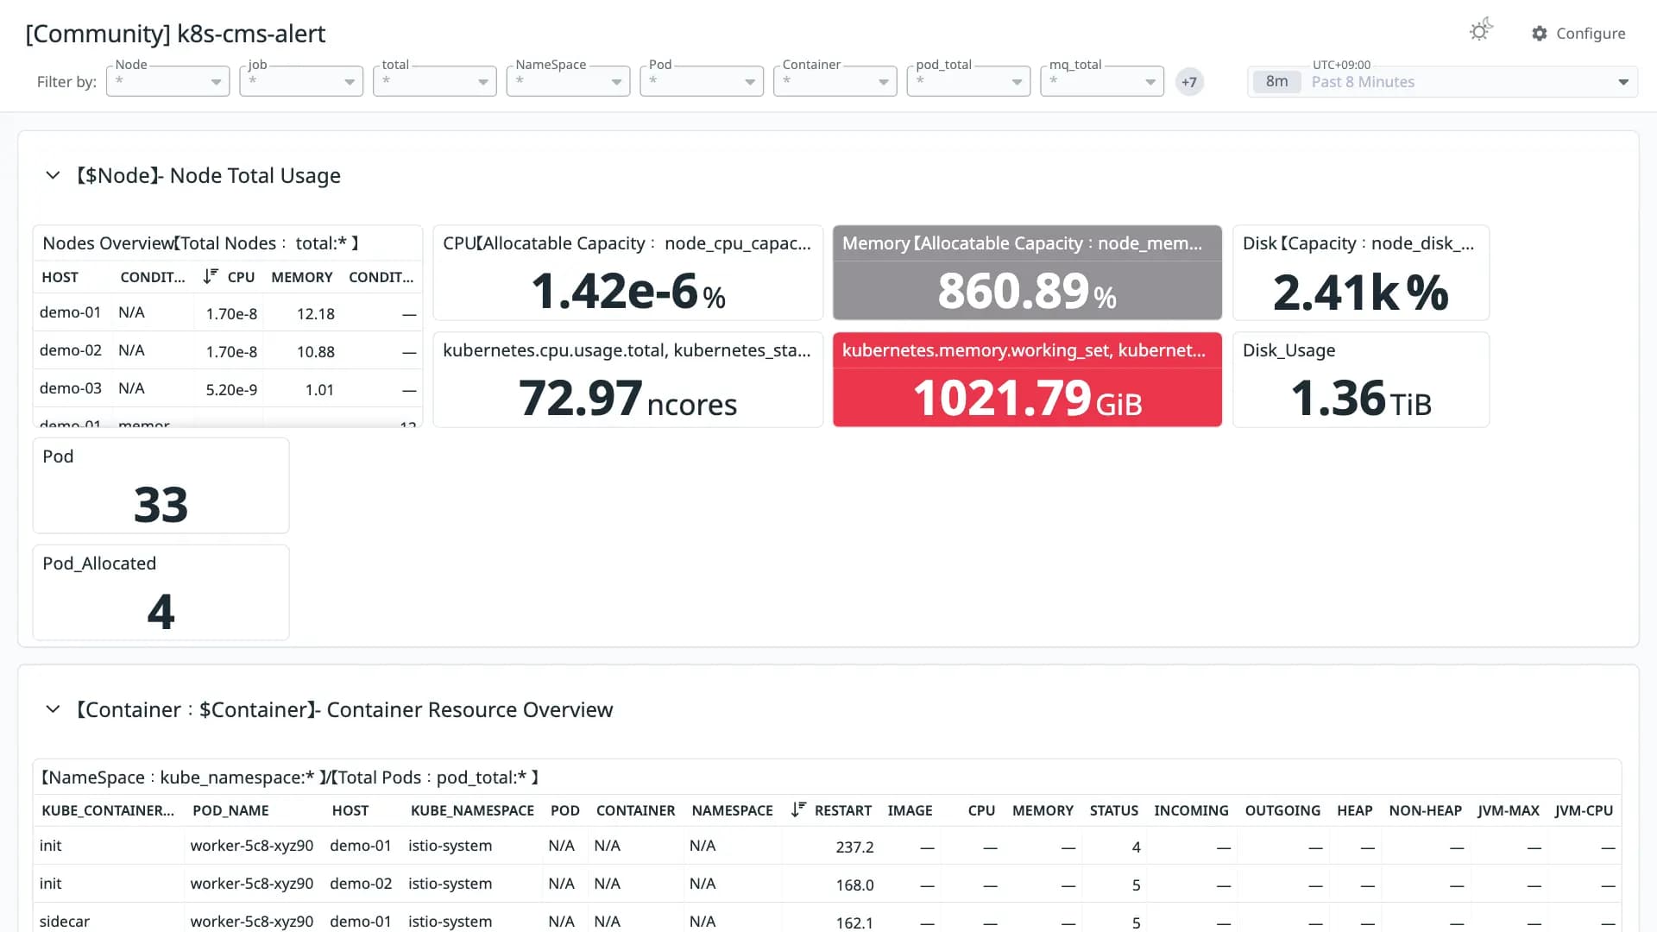
Task: Click the STATUS column header
Action: [x=1113, y=810]
